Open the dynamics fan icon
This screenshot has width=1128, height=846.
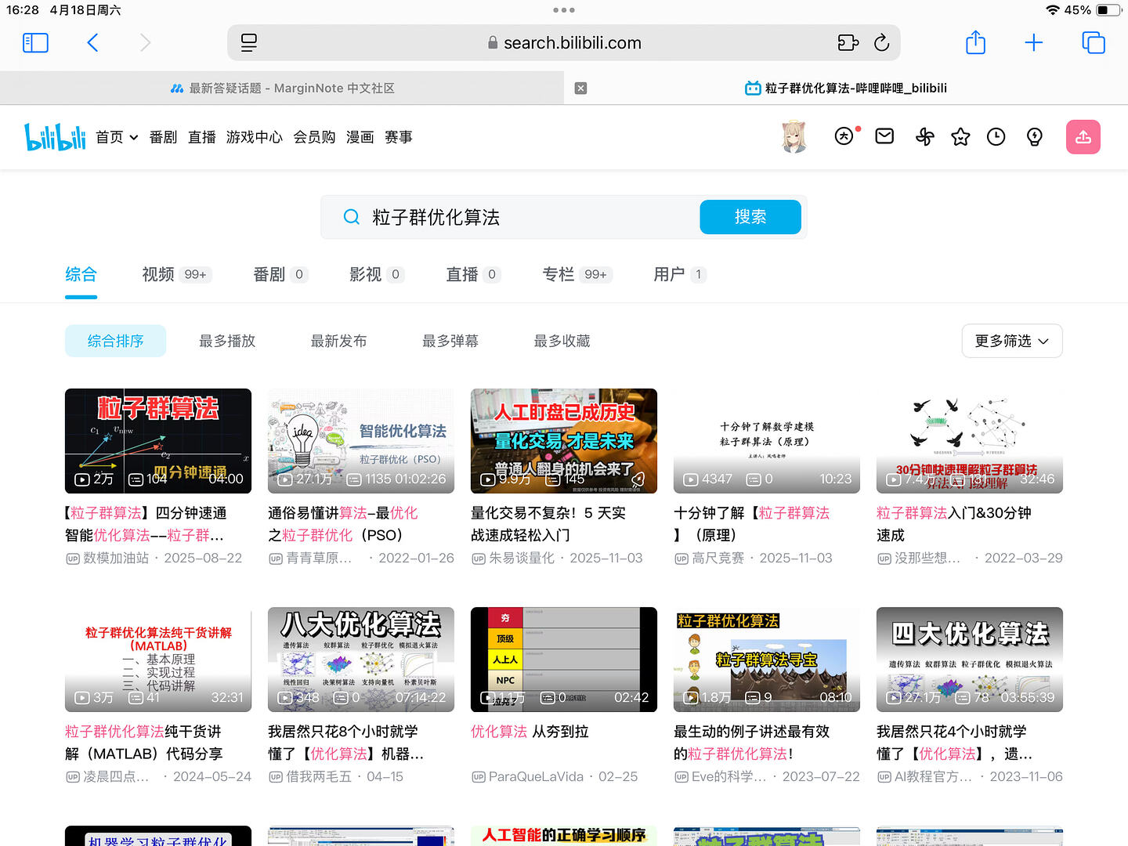pos(924,137)
